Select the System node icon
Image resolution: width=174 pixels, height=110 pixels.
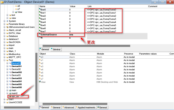tap(7, 21)
